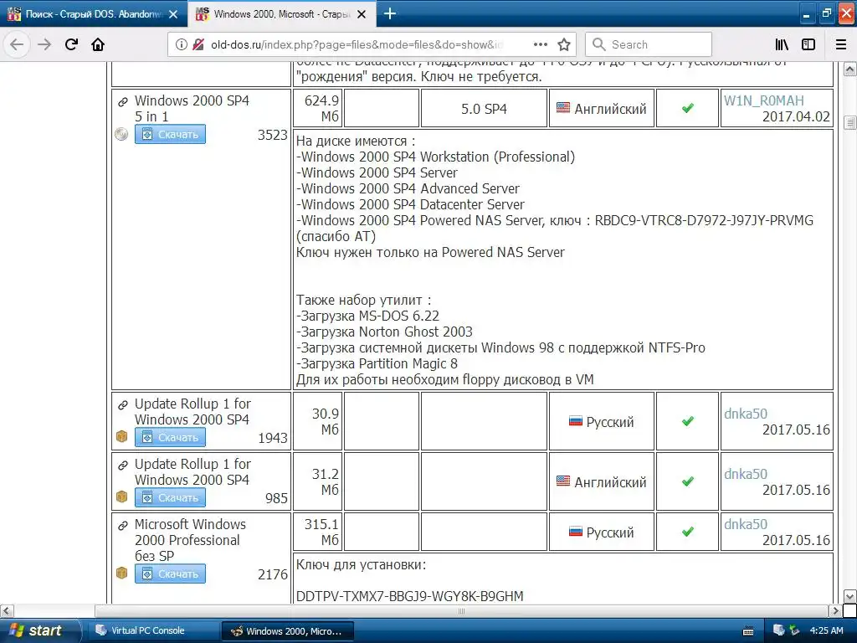
Task: Open Update Rollup 1 link, 985 downloads
Action: (x=192, y=471)
